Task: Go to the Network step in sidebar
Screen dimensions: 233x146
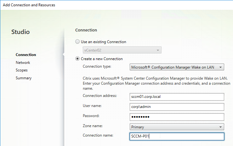Action: click(x=23, y=63)
